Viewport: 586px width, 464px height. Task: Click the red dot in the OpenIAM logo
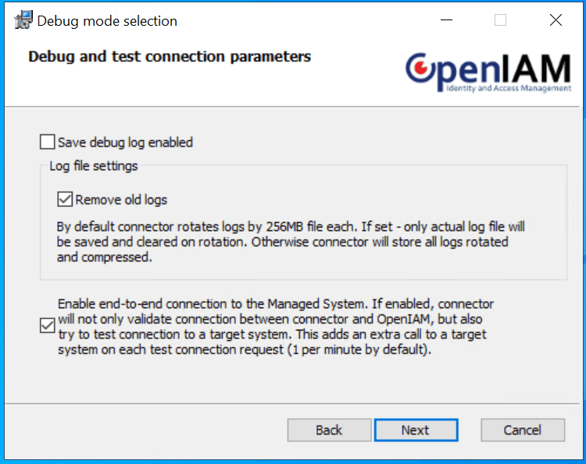coord(422,70)
